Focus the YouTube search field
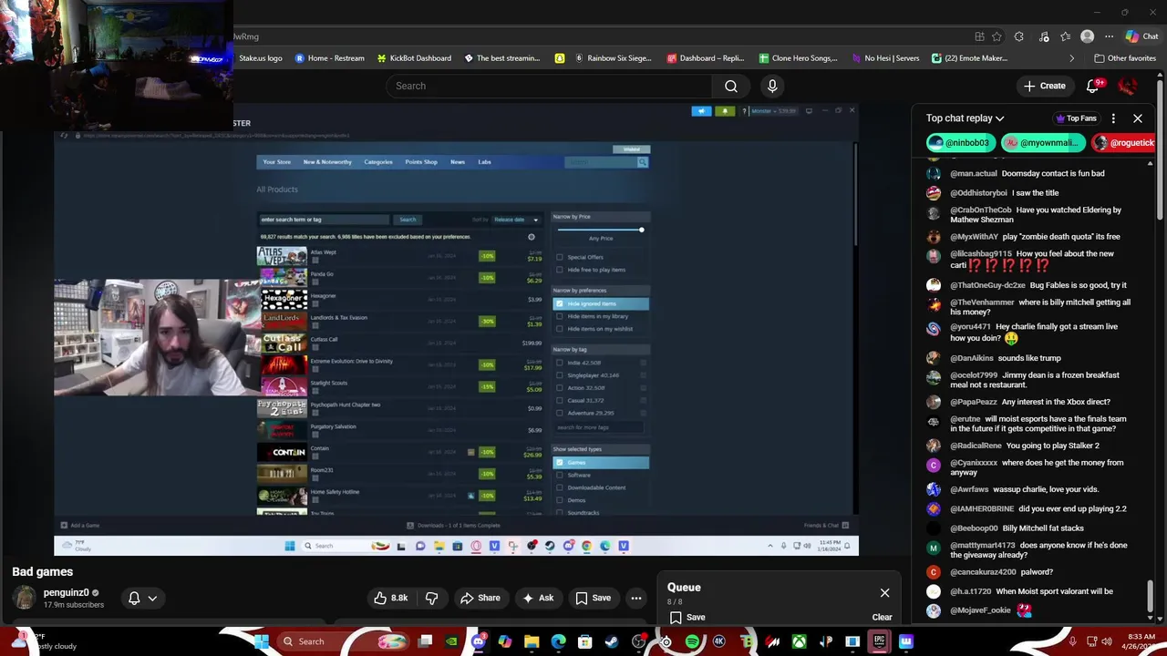Viewport: 1167px width, 656px height. click(549, 86)
